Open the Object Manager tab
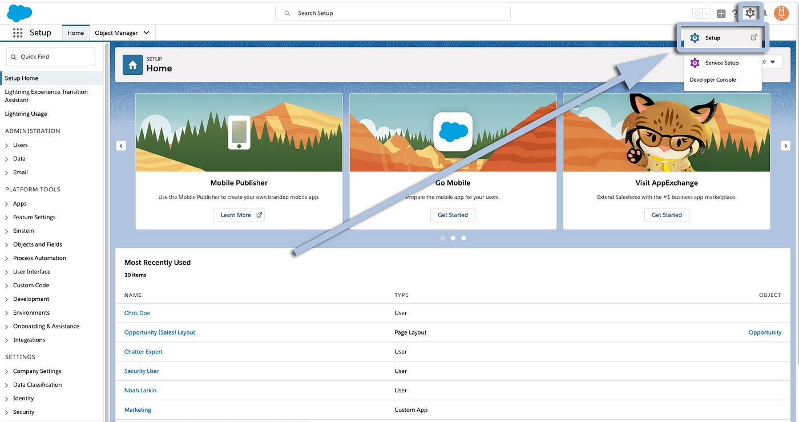799x422 pixels. pyautogui.click(x=116, y=33)
